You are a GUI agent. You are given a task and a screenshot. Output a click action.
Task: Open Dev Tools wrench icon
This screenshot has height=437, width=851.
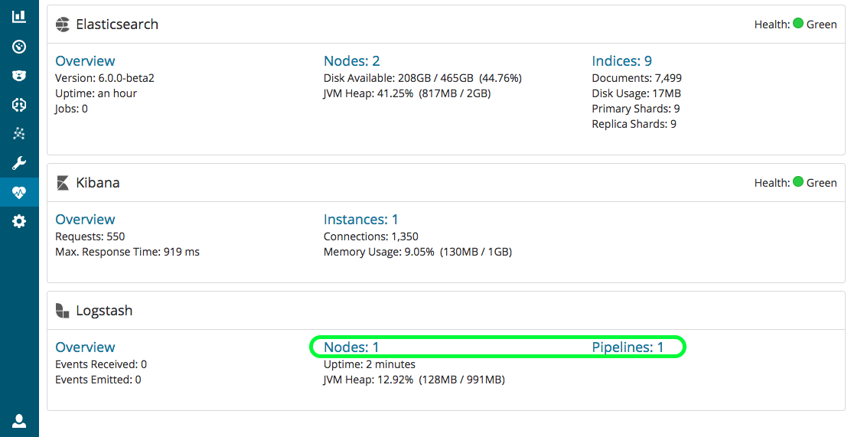(x=19, y=163)
